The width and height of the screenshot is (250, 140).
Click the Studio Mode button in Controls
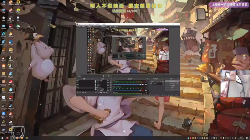[x=172, y=85]
